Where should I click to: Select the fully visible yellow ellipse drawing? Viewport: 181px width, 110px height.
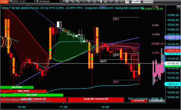point(8,42)
